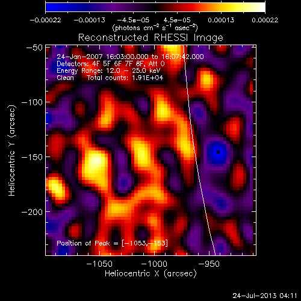
Task: Click the 'Total counts: 1.91E+04' text
Action: (x=125, y=78)
